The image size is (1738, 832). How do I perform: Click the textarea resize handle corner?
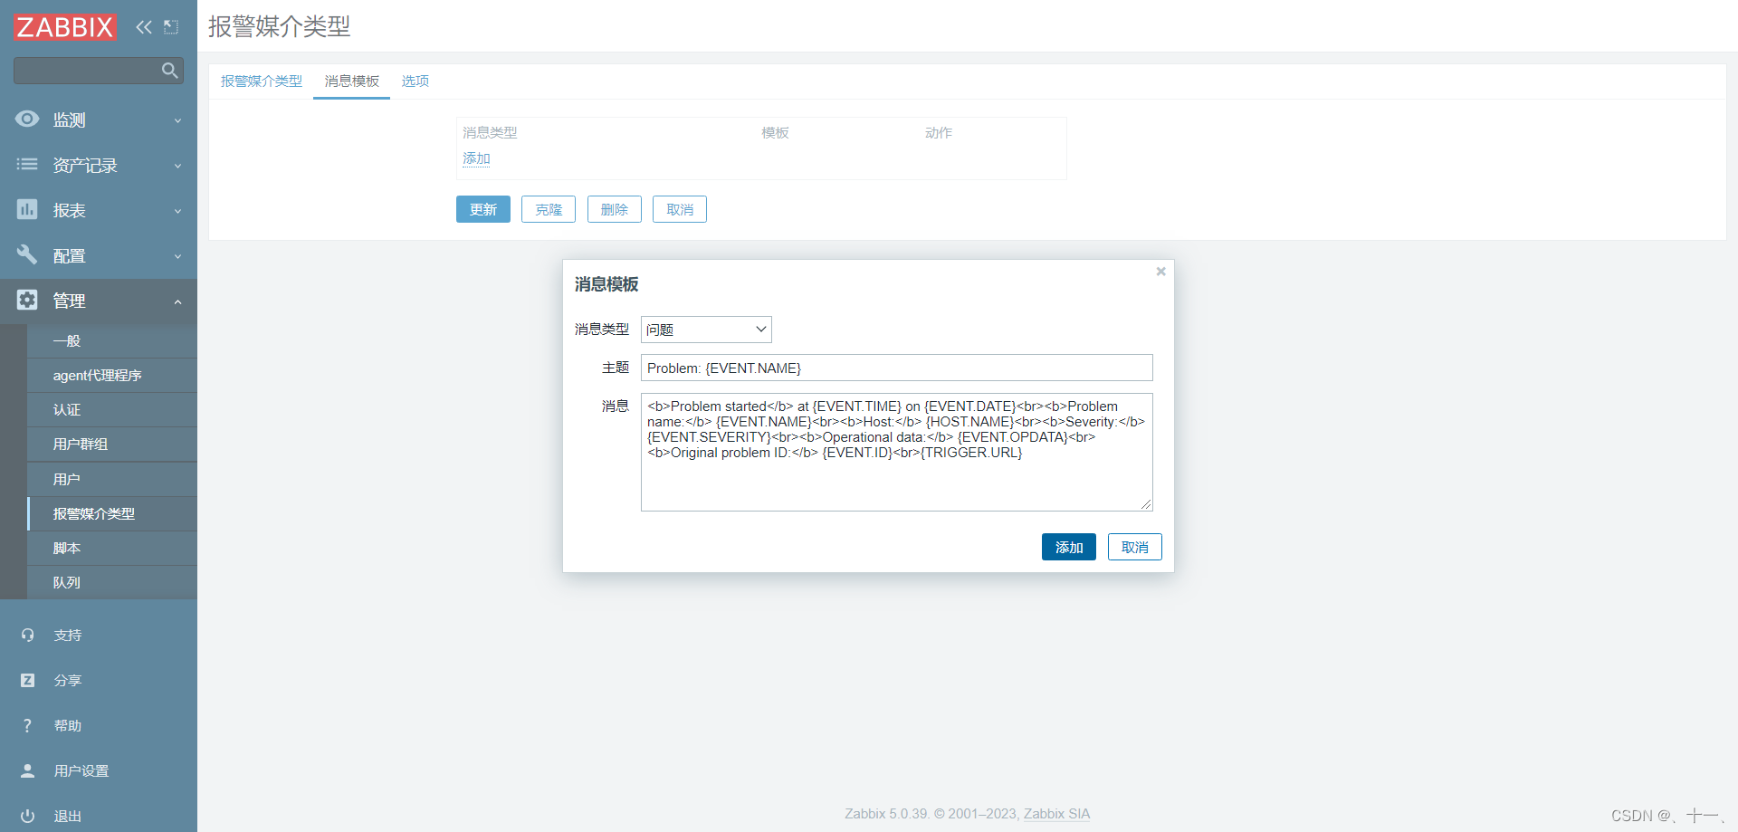point(1146,504)
